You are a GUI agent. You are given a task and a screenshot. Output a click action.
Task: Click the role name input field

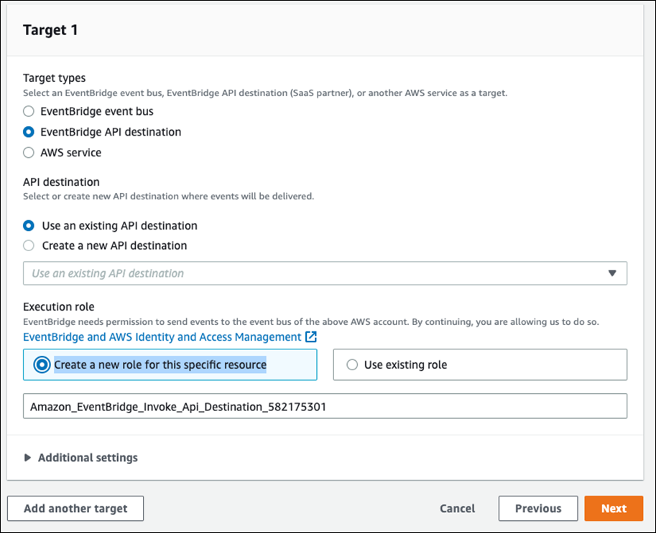325,406
